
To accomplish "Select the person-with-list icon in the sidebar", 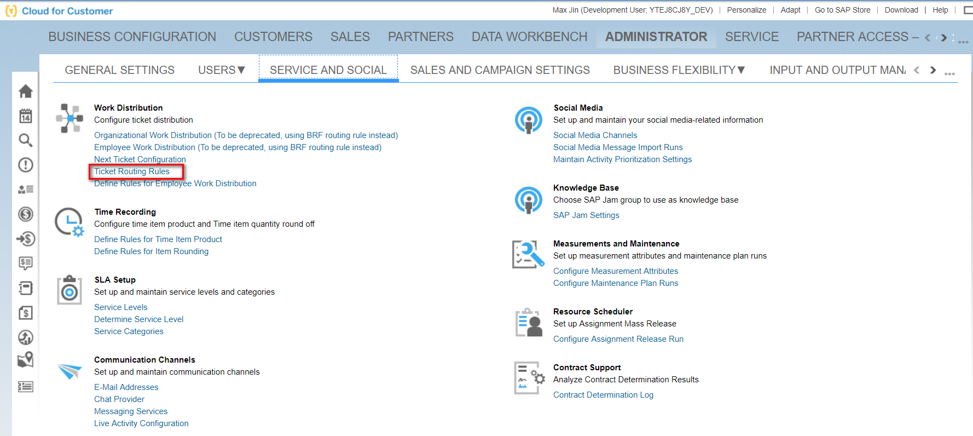I will click(26, 190).
